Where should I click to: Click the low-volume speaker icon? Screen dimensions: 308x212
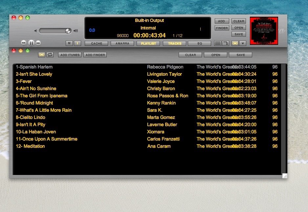(35, 31)
